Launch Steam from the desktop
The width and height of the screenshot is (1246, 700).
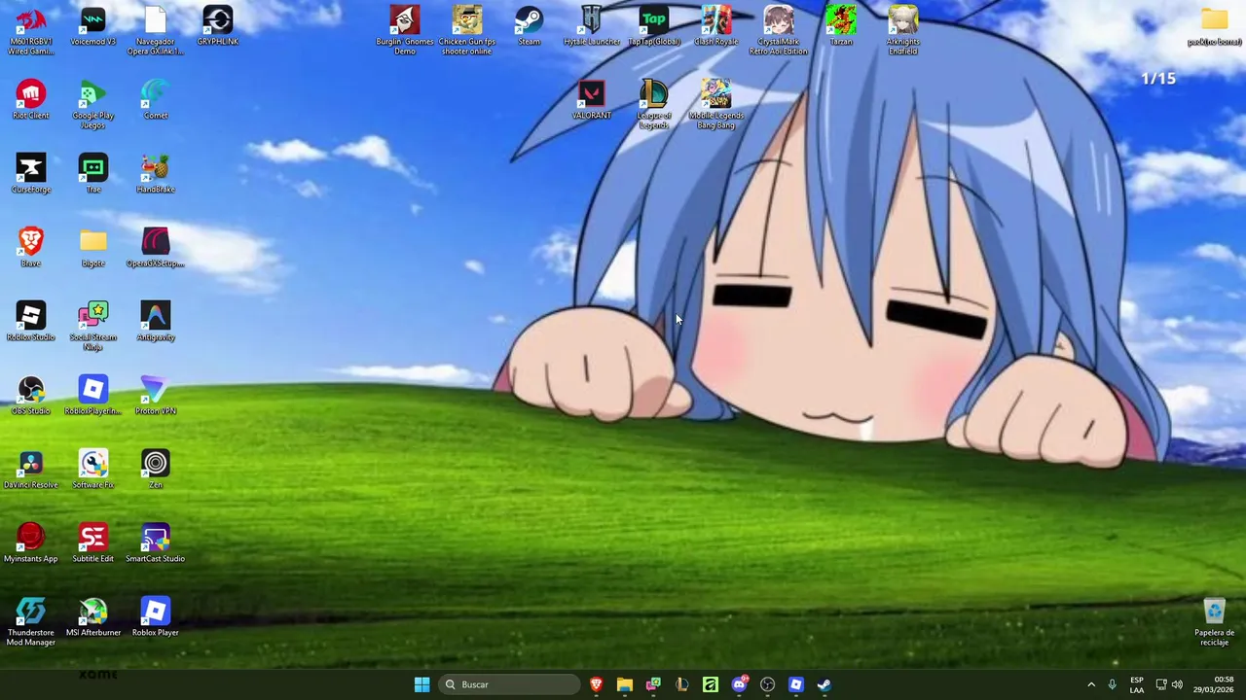(x=529, y=27)
